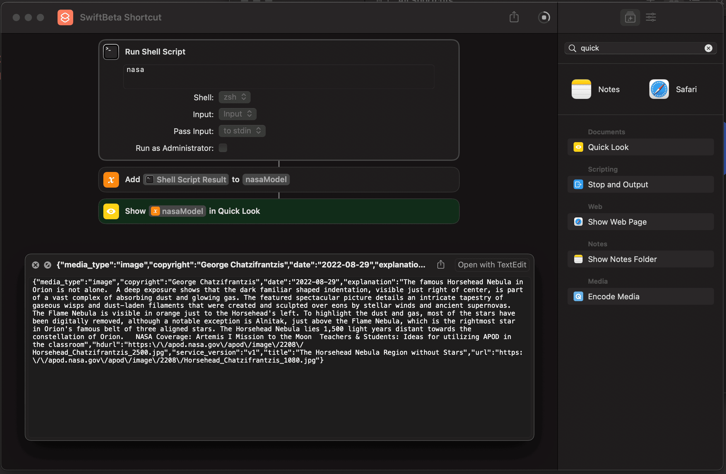
Task: Open the Shell zsh dropdown
Action: [x=234, y=97]
